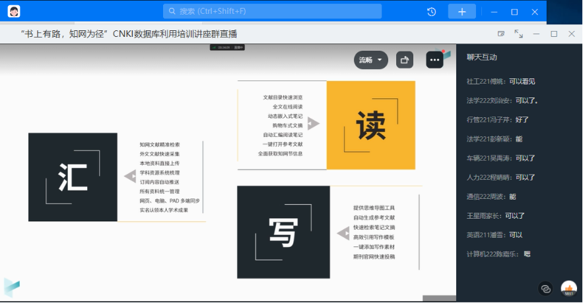Click the 聊天互动 chat panel header
Screen dimensions: 583x303
(x=481, y=57)
